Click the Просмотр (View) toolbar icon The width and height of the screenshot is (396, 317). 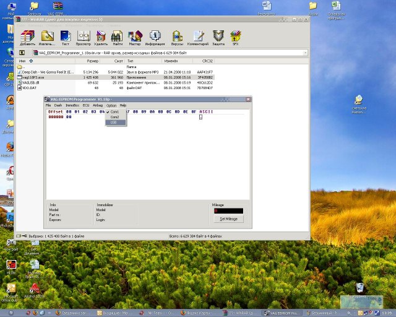(x=84, y=38)
